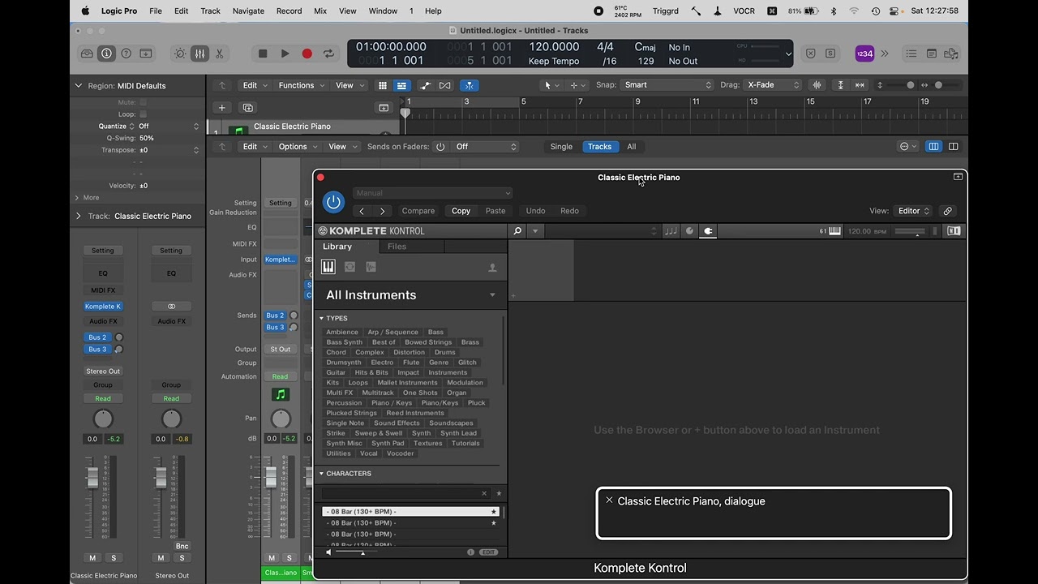Open the Editors scissors button
The image size is (1038, 584).
pyautogui.click(x=219, y=54)
